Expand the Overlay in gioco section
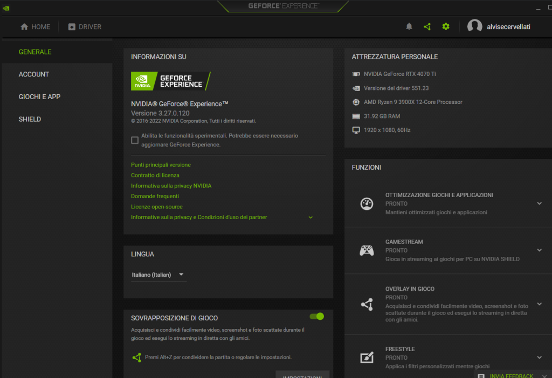Image resolution: width=552 pixels, height=378 pixels. coord(539,304)
